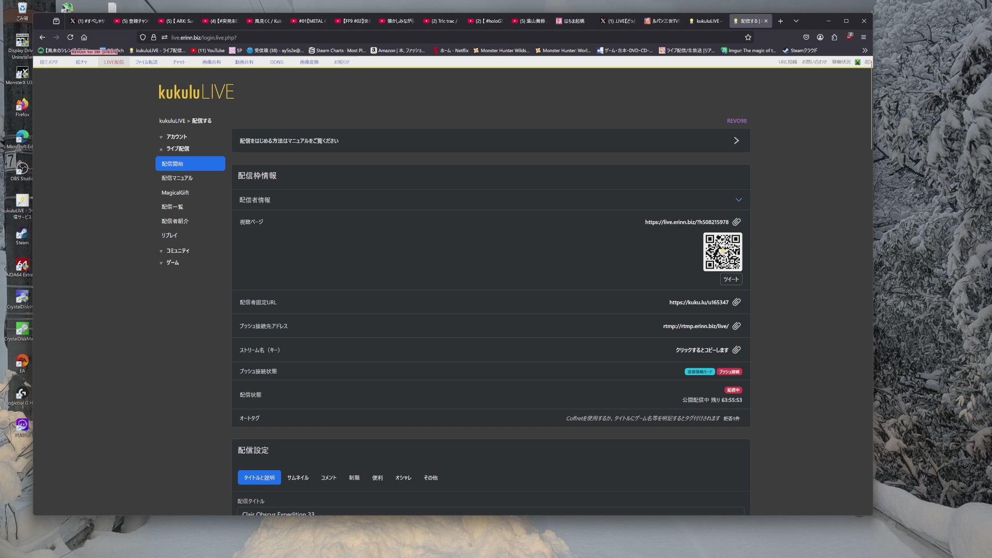Screen dimensions: 992x558
Task: Copy the push address clip icon
Action: click(x=736, y=326)
